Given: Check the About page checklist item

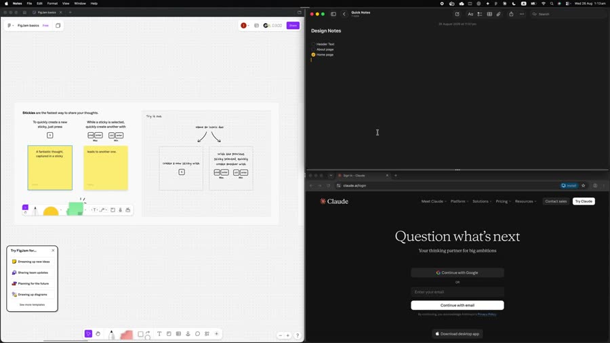Looking at the screenshot, I should (313, 49).
